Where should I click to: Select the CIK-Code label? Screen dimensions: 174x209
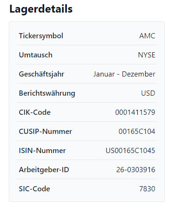pyautogui.click(x=35, y=112)
